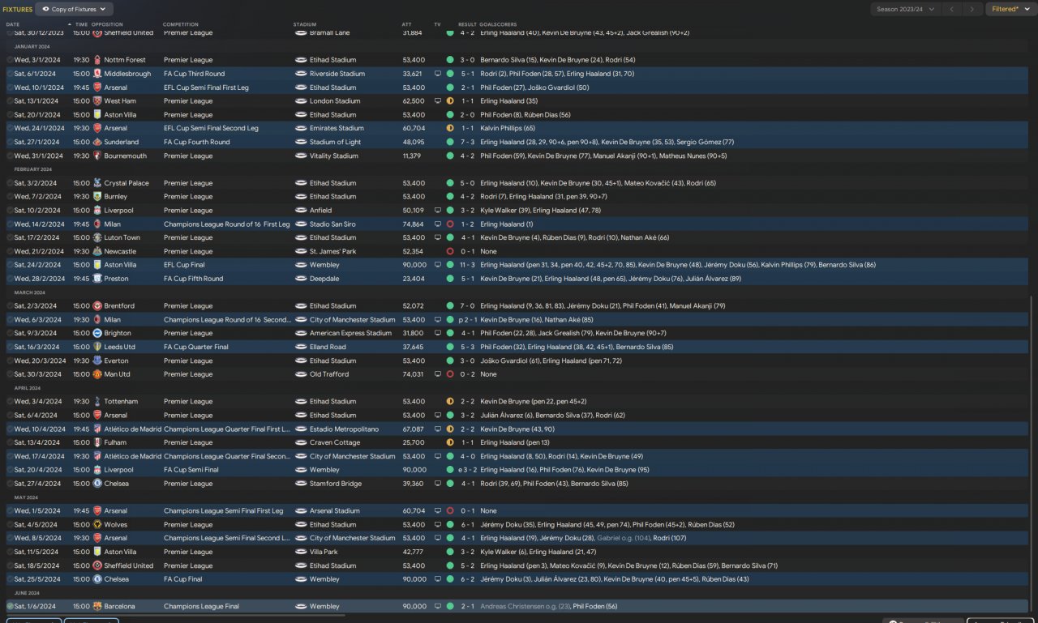Image resolution: width=1038 pixels, height=623 pixels.
Task: Open the Stamford Bridge stadium link
Action: click(x=337, y=484)
